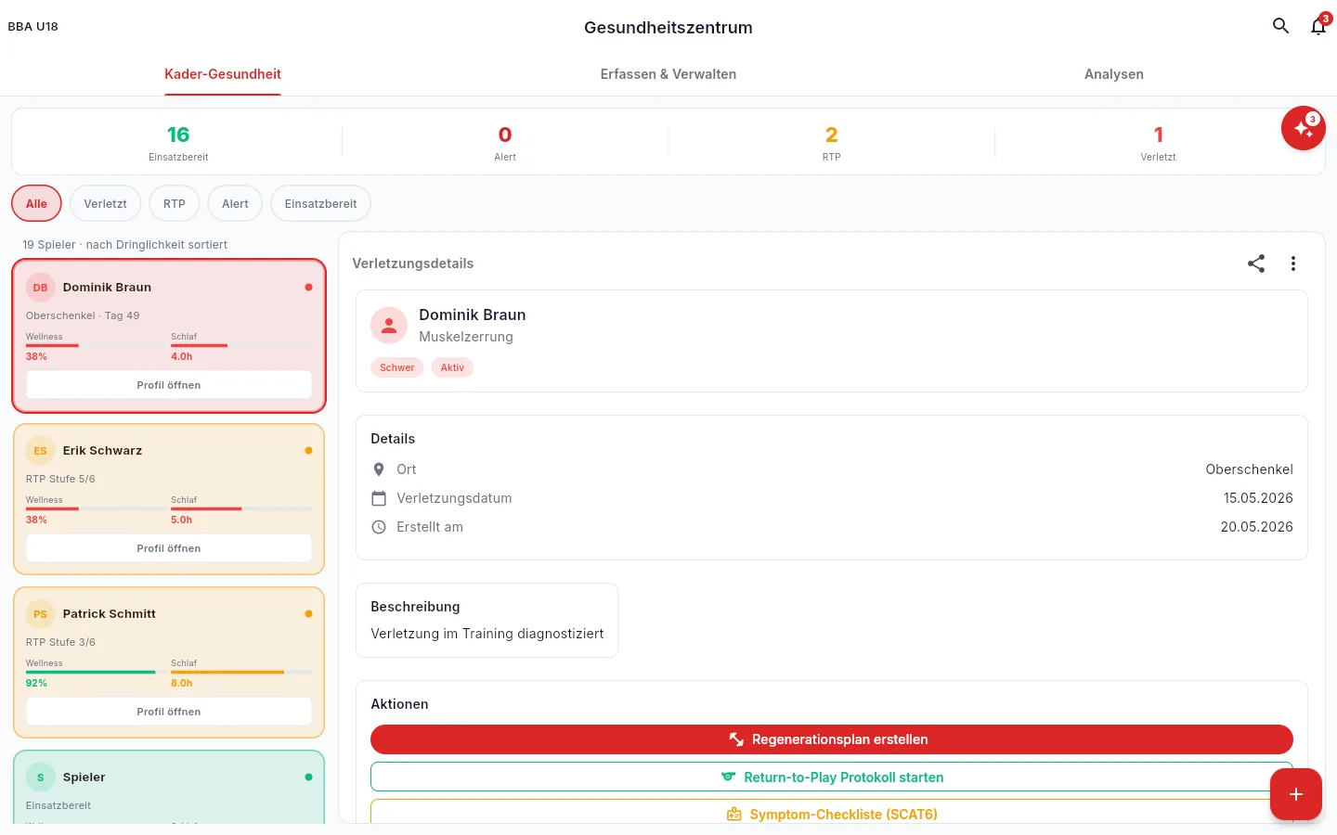Image resolution: width=1337 pixels, height=835 pixels.
Task: Click the S avatar on Spieler card
Action: [x=40, y=777]
